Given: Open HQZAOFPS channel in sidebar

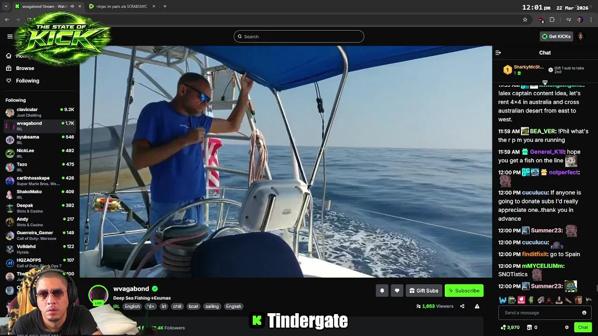Looking at the screenshot, I should coord(40,263).
